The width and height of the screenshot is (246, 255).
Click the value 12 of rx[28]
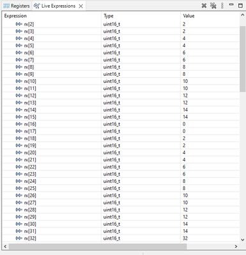click(x=185, y=210)
